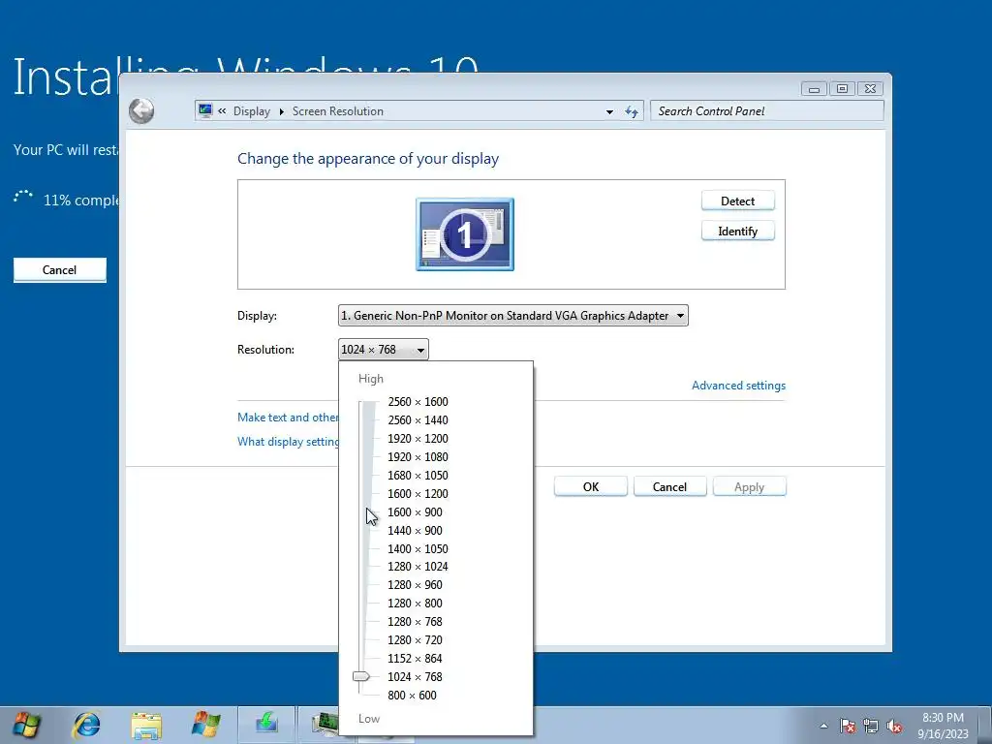Click the Windows flag taskbar icon
This screenshot has height=744, width=992.
pos(206,725)
